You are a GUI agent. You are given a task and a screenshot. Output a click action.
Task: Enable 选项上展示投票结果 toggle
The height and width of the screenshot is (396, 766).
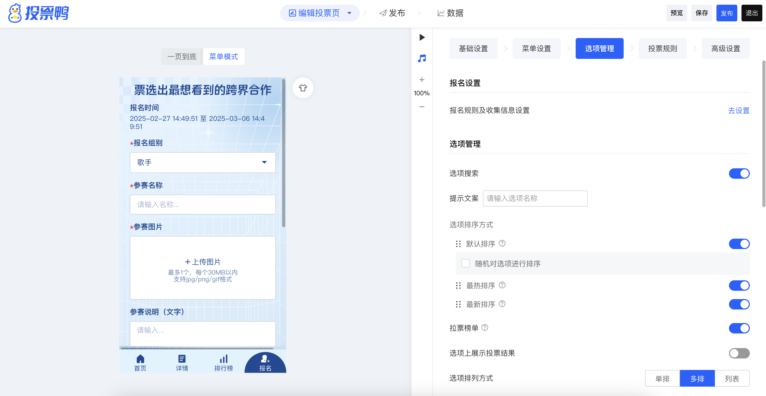739,353
